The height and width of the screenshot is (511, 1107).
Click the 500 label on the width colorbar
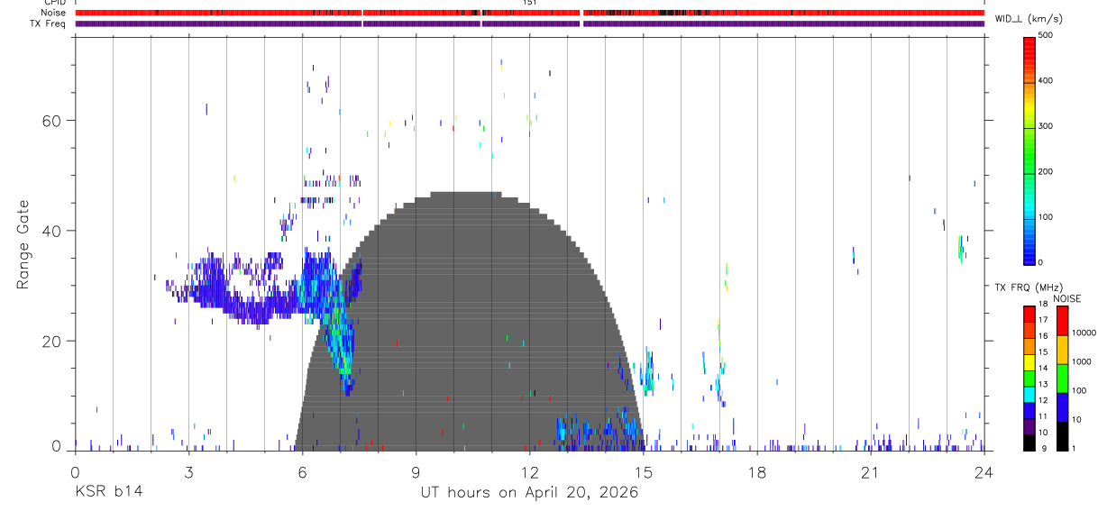coord(1047,35)
